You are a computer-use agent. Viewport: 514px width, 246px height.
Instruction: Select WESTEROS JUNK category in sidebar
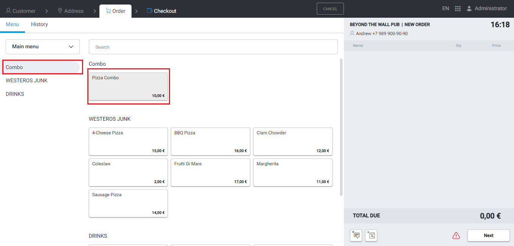(26, 80)
